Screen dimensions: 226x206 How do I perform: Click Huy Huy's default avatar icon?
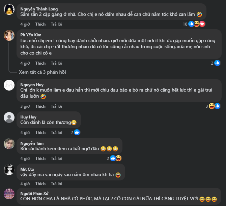tap(9, 117)
